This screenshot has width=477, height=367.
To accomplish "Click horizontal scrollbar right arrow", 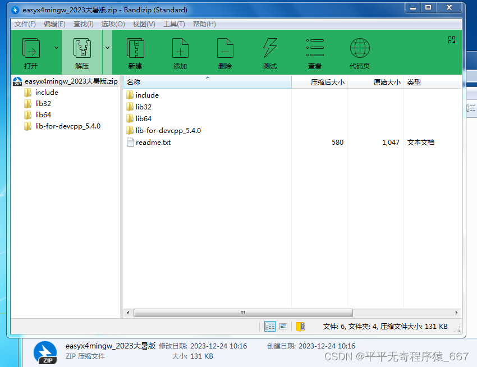I will pos(456,313).
